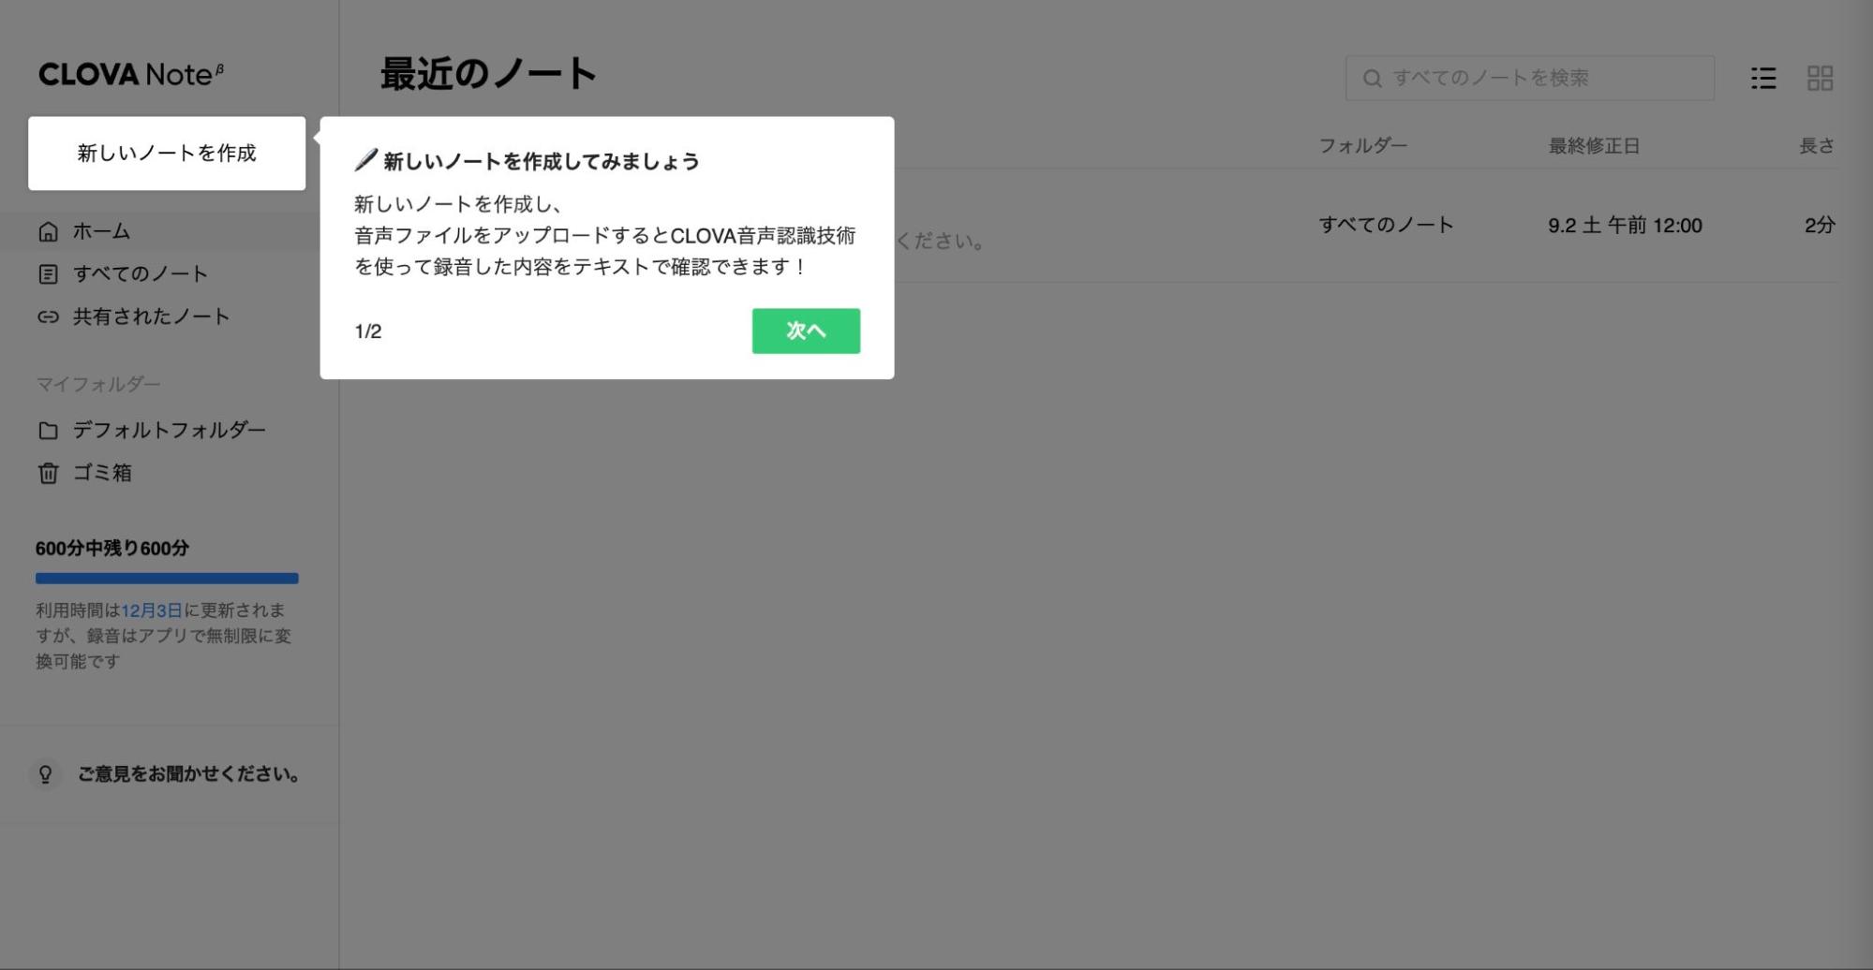Click the 次へ button in the tutorial popup
Screen dimensions: 1873x970
point(806,331)
